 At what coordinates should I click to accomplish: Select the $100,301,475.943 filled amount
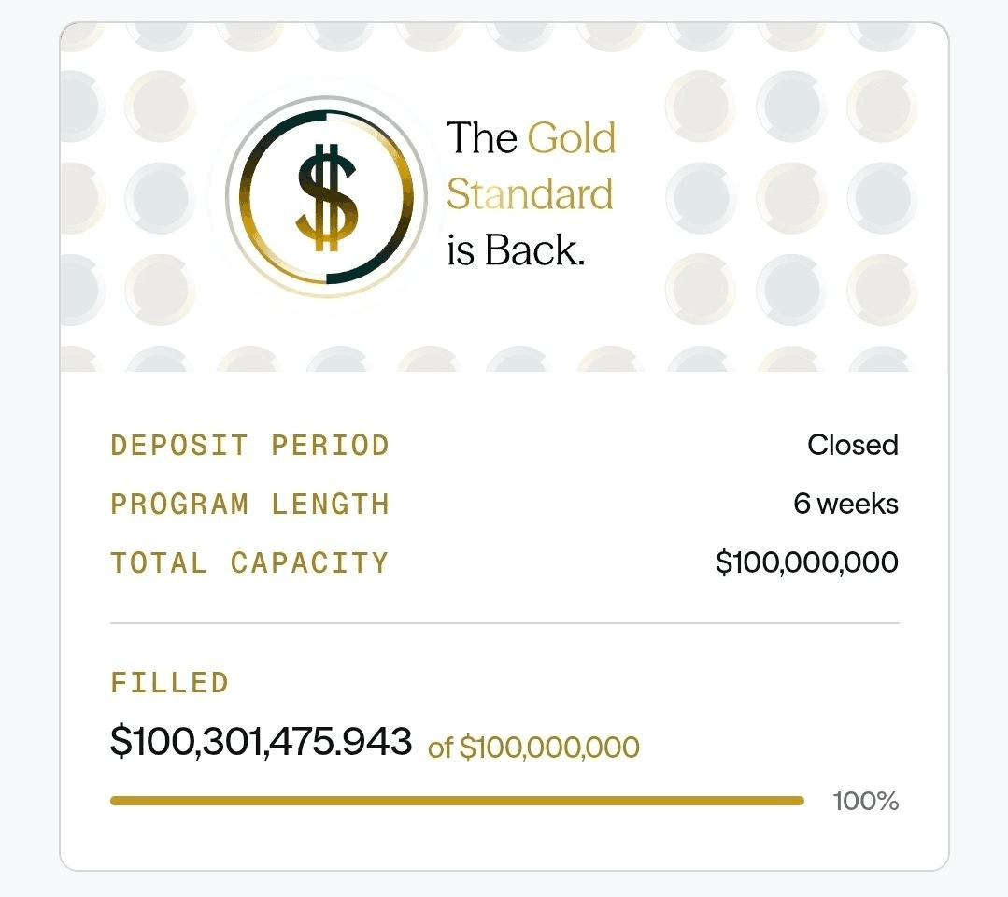click(x=261, y=742)
